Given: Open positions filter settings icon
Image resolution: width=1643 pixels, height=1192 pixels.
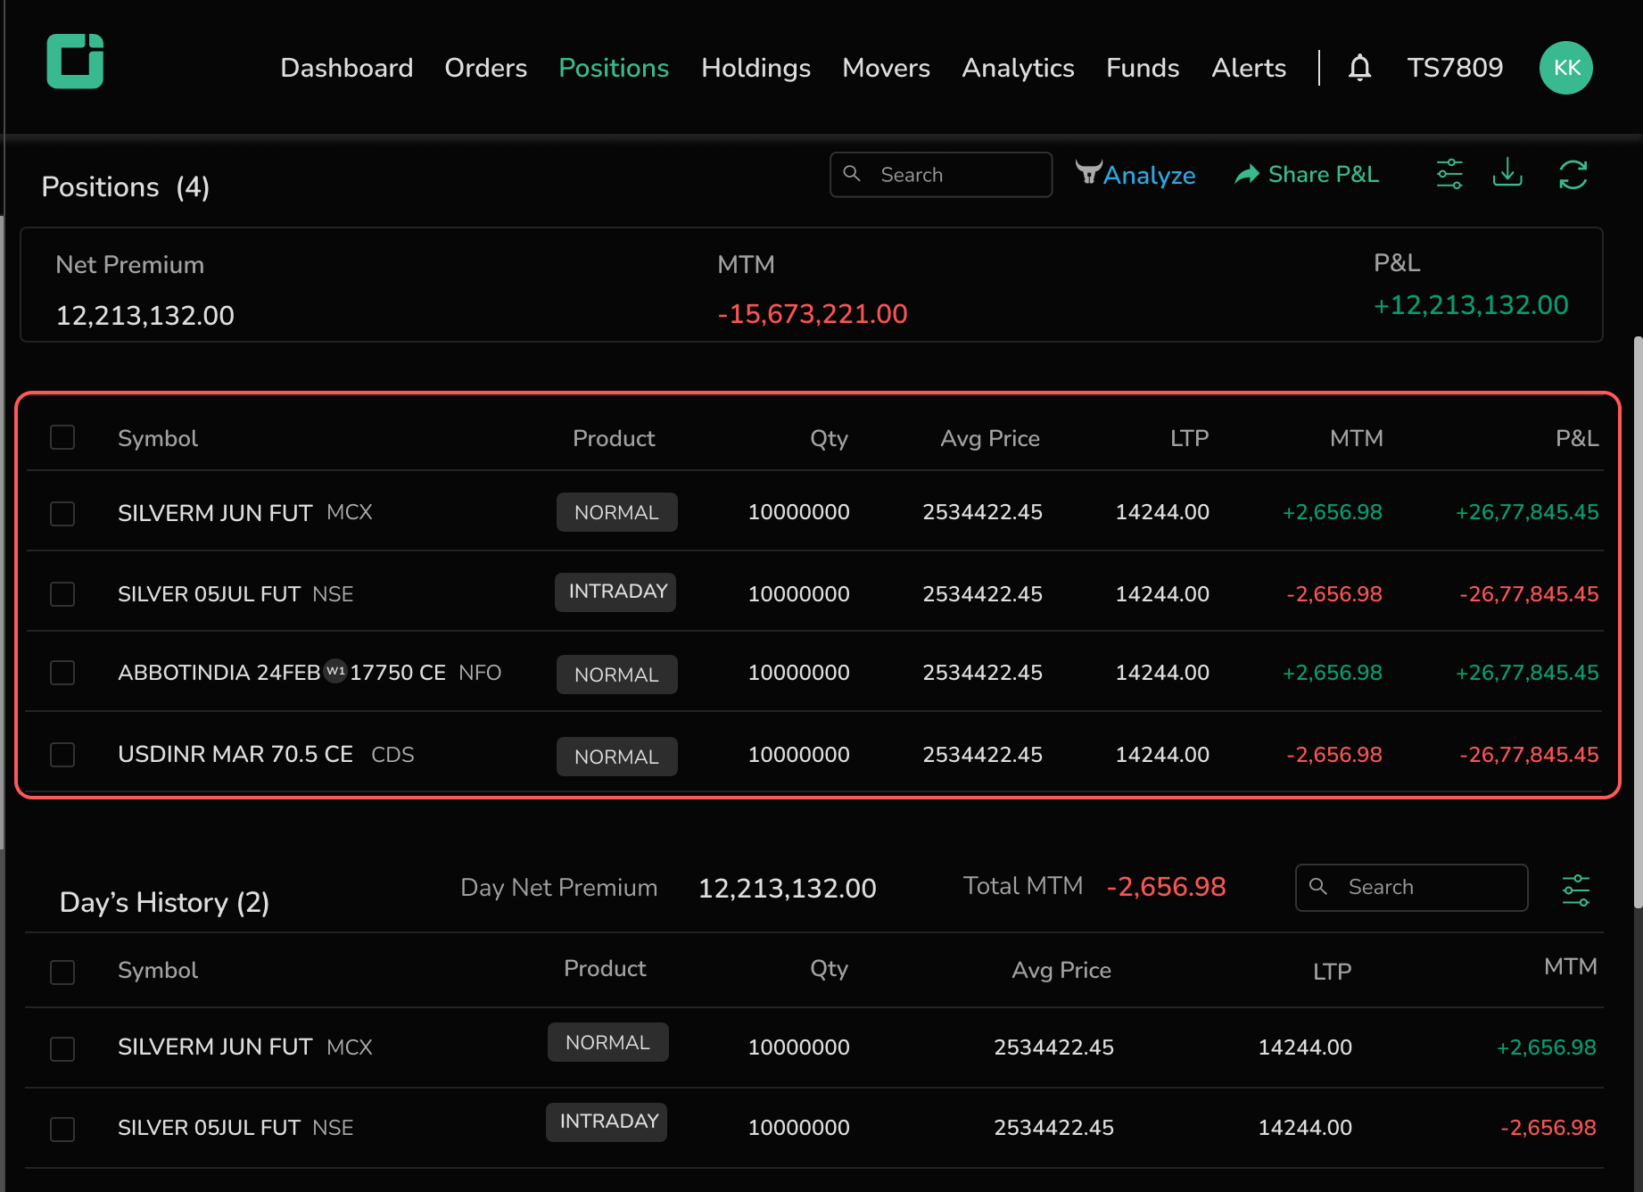Looking at the screenshot, I should click(1449, 174).
